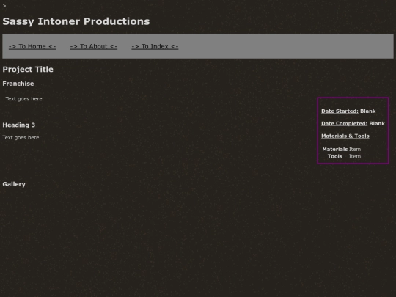396x297 pixels.
Task: Click the Blank value beside Date Completed
Action: (377, 123)
